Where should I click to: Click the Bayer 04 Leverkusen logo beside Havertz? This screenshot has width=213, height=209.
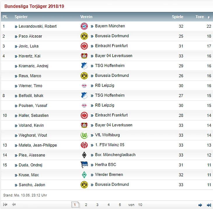(84, 56)
